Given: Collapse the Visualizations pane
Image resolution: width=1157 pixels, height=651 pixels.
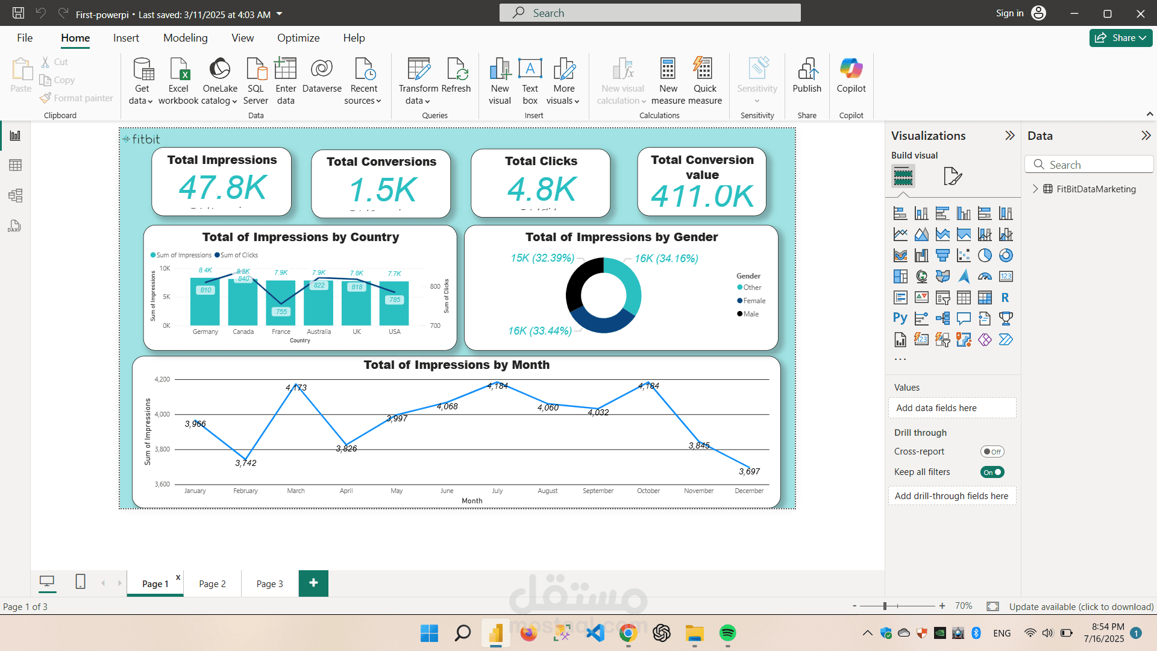Looking at the screenshot, I should pyautogui.click(x=1010, y=136).
